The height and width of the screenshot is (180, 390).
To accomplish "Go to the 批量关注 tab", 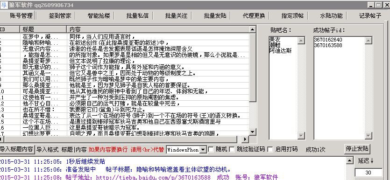I will 177,16.
